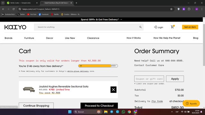Open File Explorer from the taskbar
205x115 pixels.
pyautogui.click(x=106, y=112)
